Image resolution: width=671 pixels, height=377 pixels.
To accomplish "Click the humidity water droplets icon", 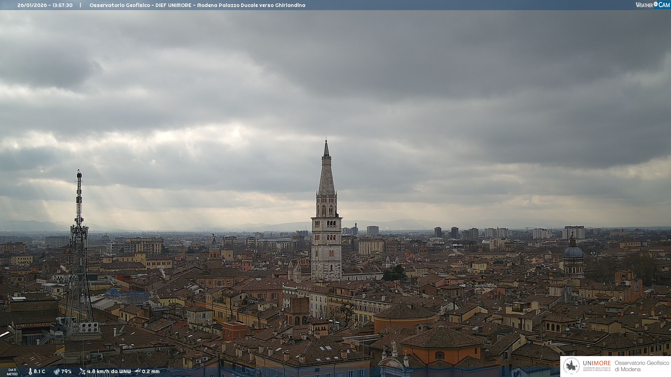I will [57, 372].
